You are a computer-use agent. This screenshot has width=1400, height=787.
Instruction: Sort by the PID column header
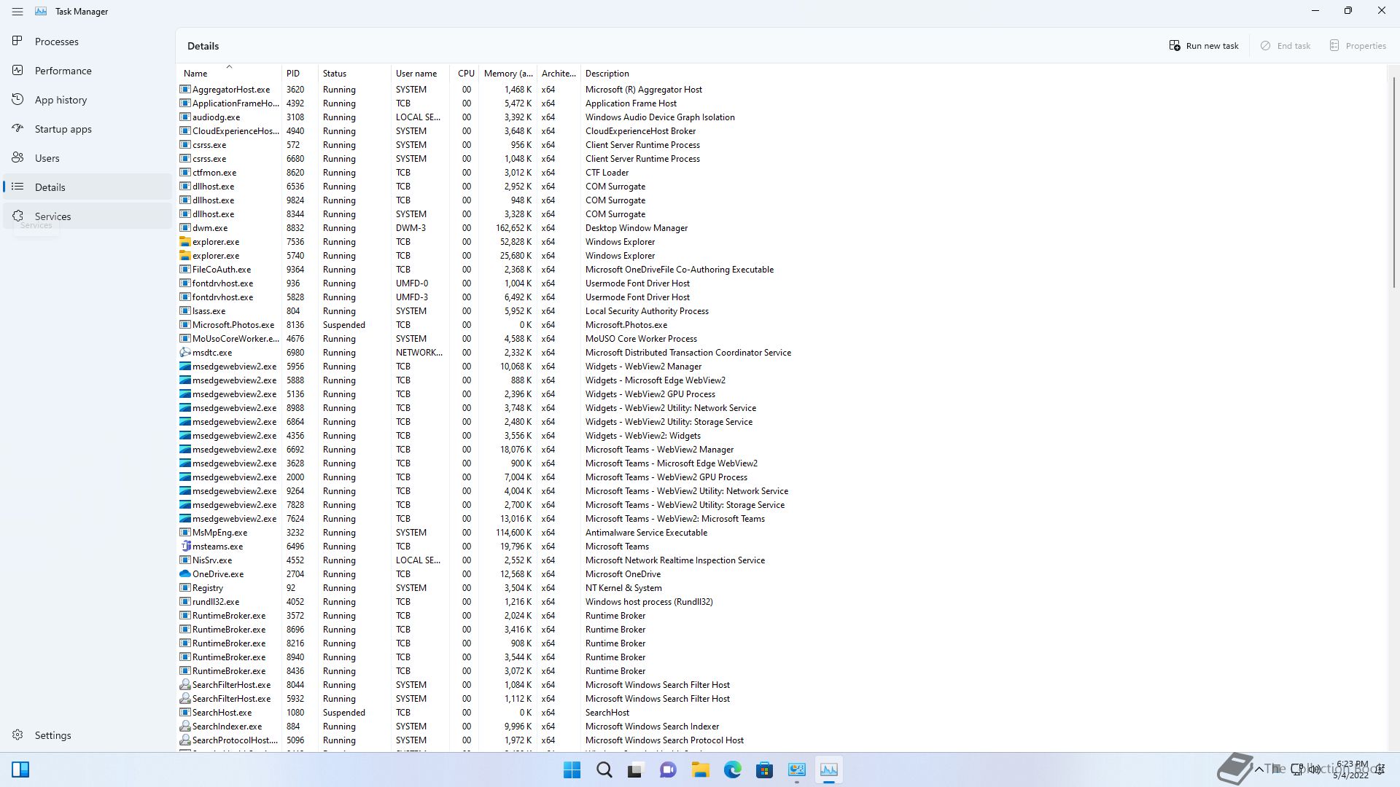point(300,74)
